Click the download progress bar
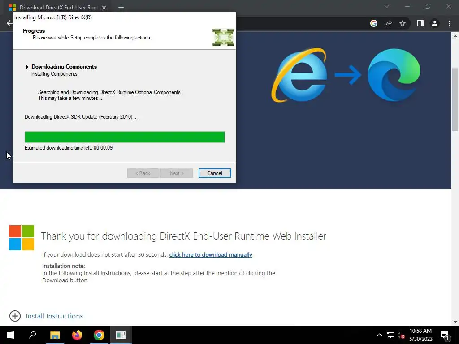This screenshot has width=459, height=344. [125, 137]
